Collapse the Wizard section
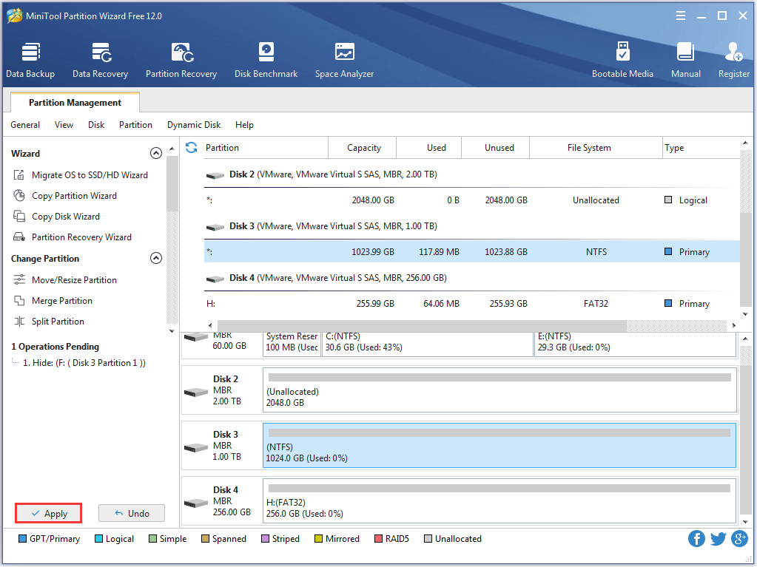The image size is (757, 567). click(156, 153)
